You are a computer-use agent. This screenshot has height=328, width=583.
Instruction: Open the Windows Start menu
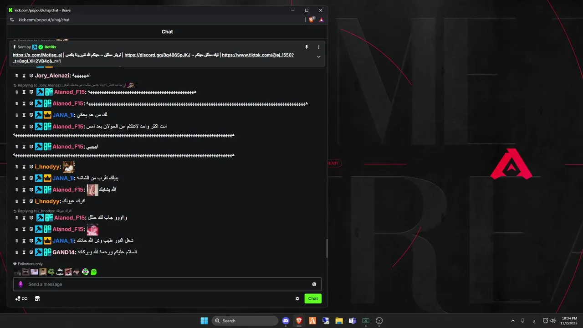(x=204, y=321)
